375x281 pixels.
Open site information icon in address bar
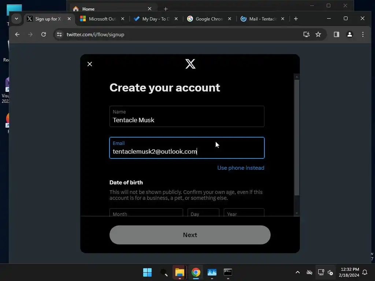59,34
